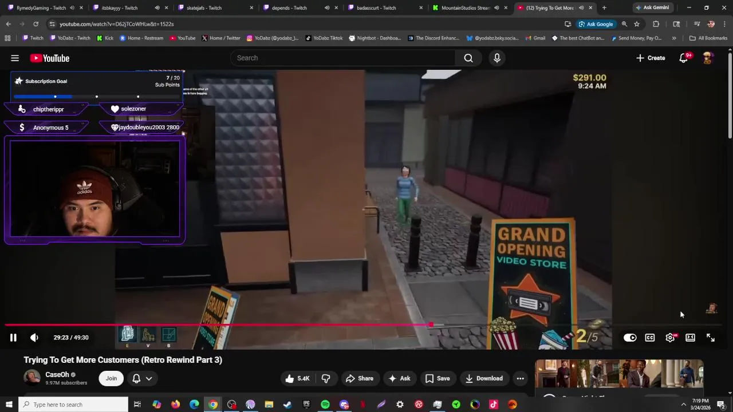733x412 pixels.
Task: Focus the YouTube Search field
Action: coord(344,58)
